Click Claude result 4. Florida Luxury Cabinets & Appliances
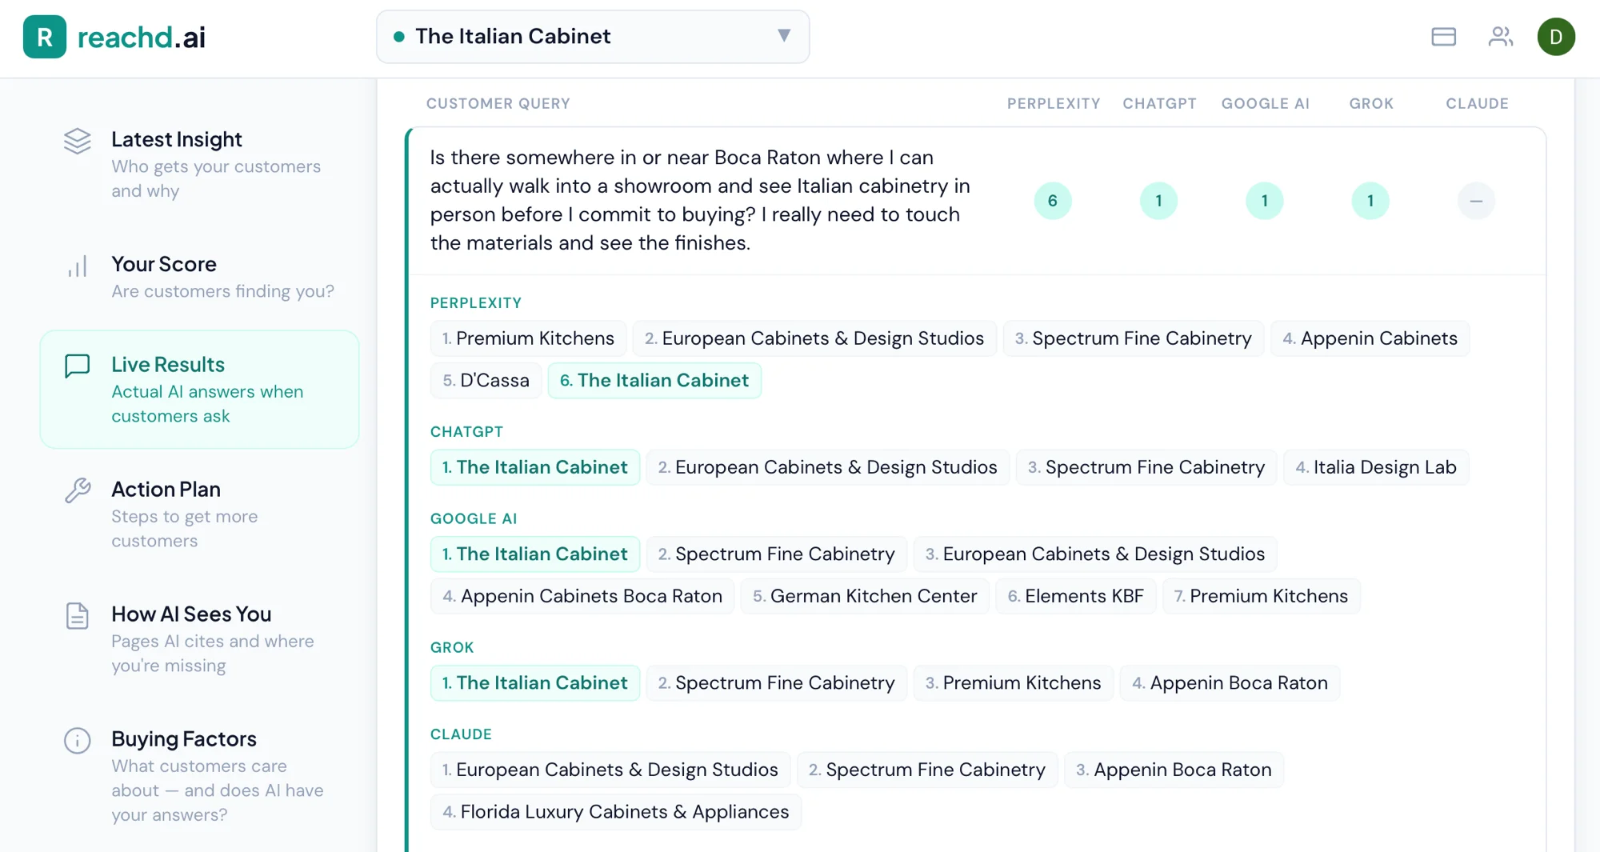This screenshot has height=852, width=1600. [616, 813]
